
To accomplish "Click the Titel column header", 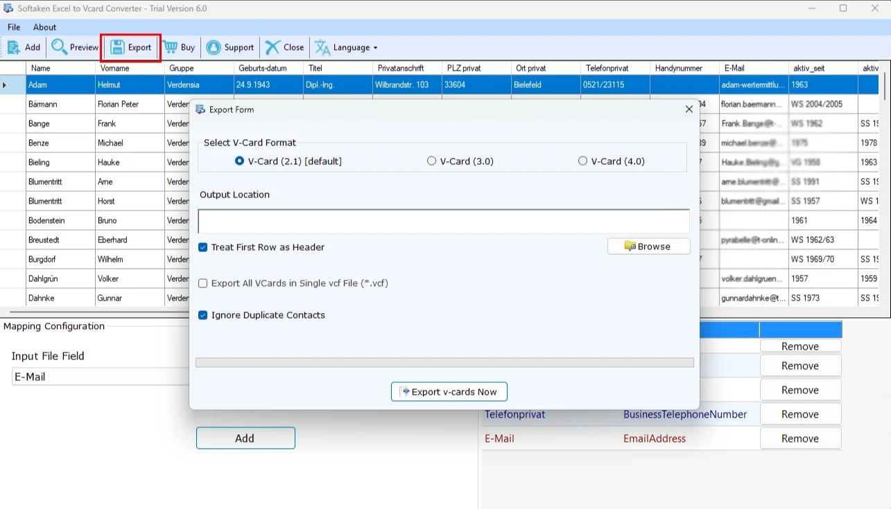I will point(338,68).
